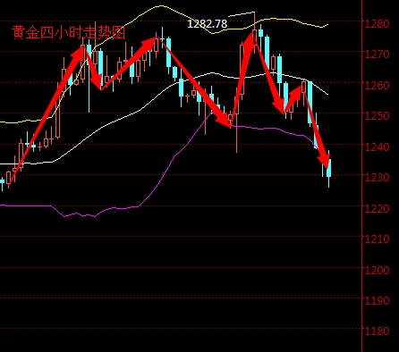This screenshot has height=352, width=399.
Task: Select the 1250 price axis label
Action: click(x=378, y=116)
